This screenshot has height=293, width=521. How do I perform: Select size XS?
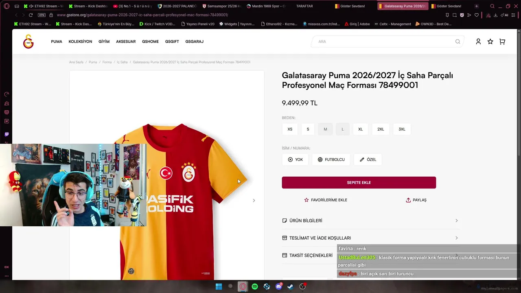[290, 129]
